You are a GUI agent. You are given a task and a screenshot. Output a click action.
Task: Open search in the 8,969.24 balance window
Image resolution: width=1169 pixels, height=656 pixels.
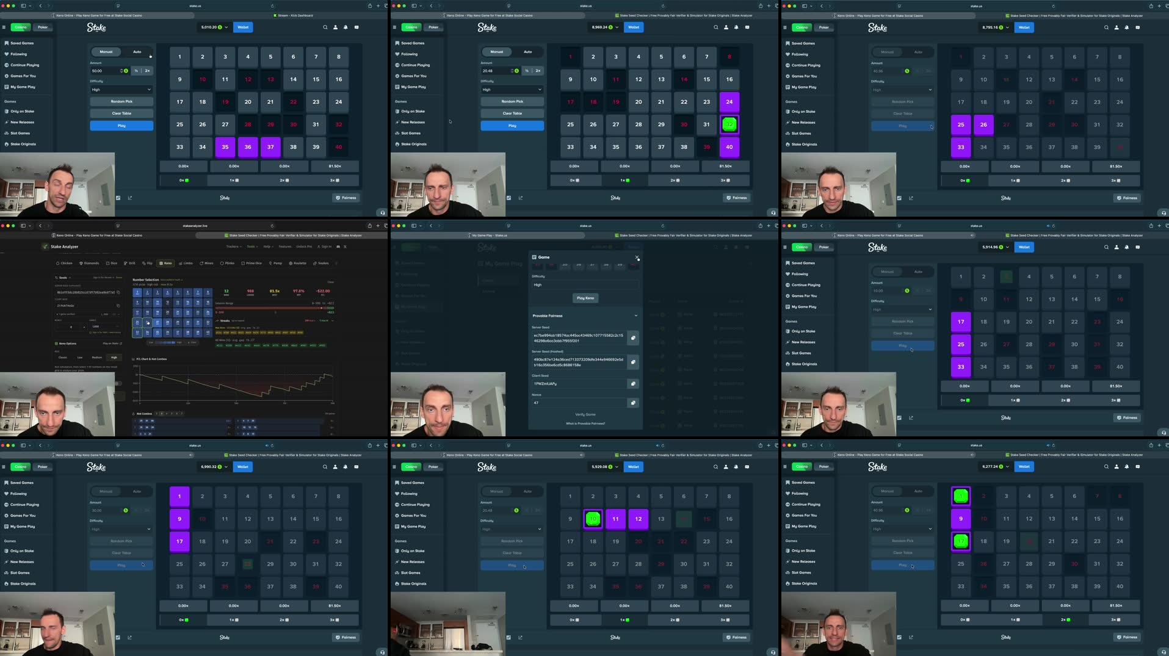(715, 27)
